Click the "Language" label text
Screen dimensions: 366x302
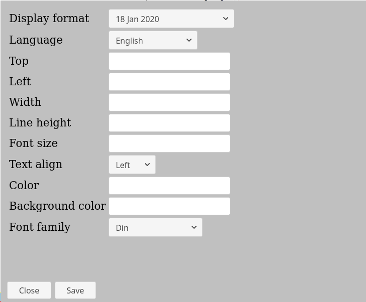point(36,40)
